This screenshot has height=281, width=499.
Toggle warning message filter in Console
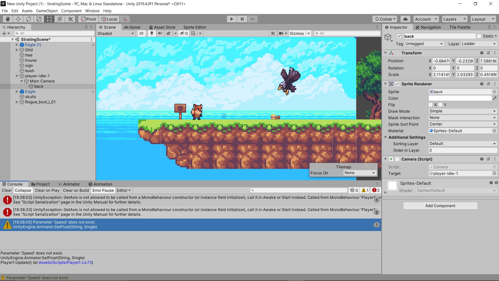365,190
